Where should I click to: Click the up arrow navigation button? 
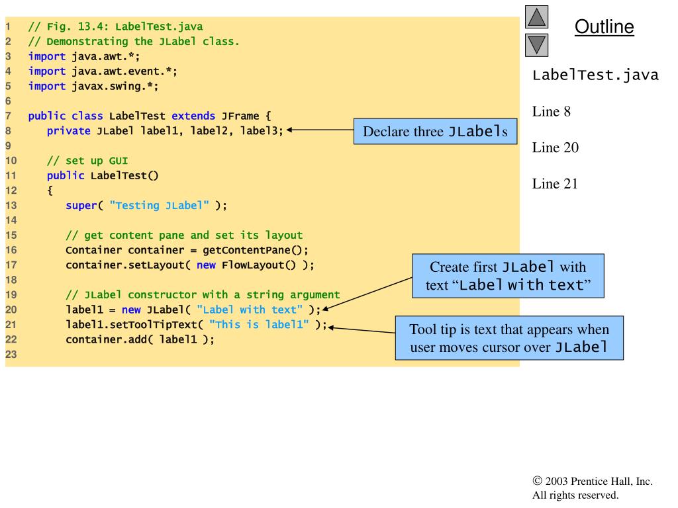536,17
